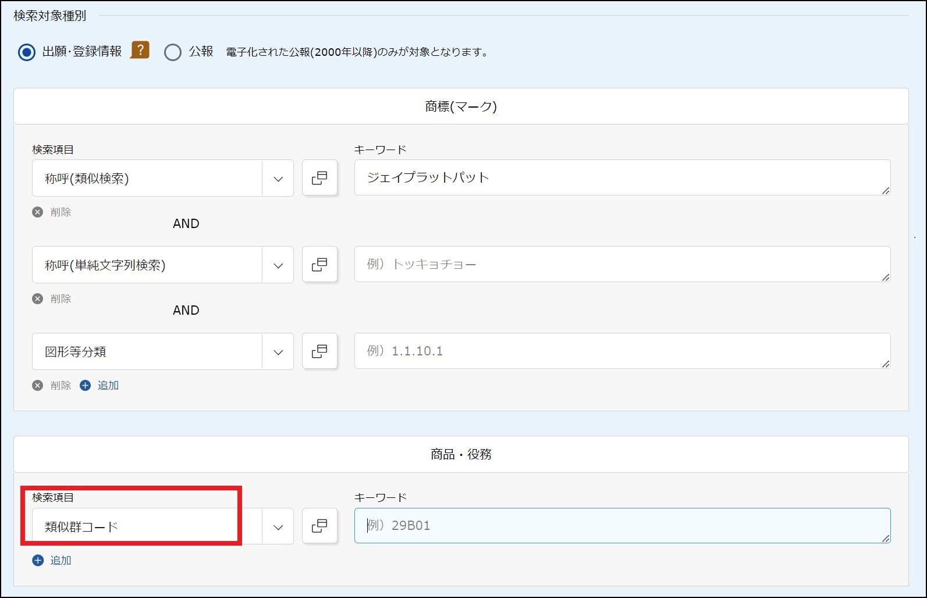Click 削除 link under 図形等分類 row

[x=60, y=386]
